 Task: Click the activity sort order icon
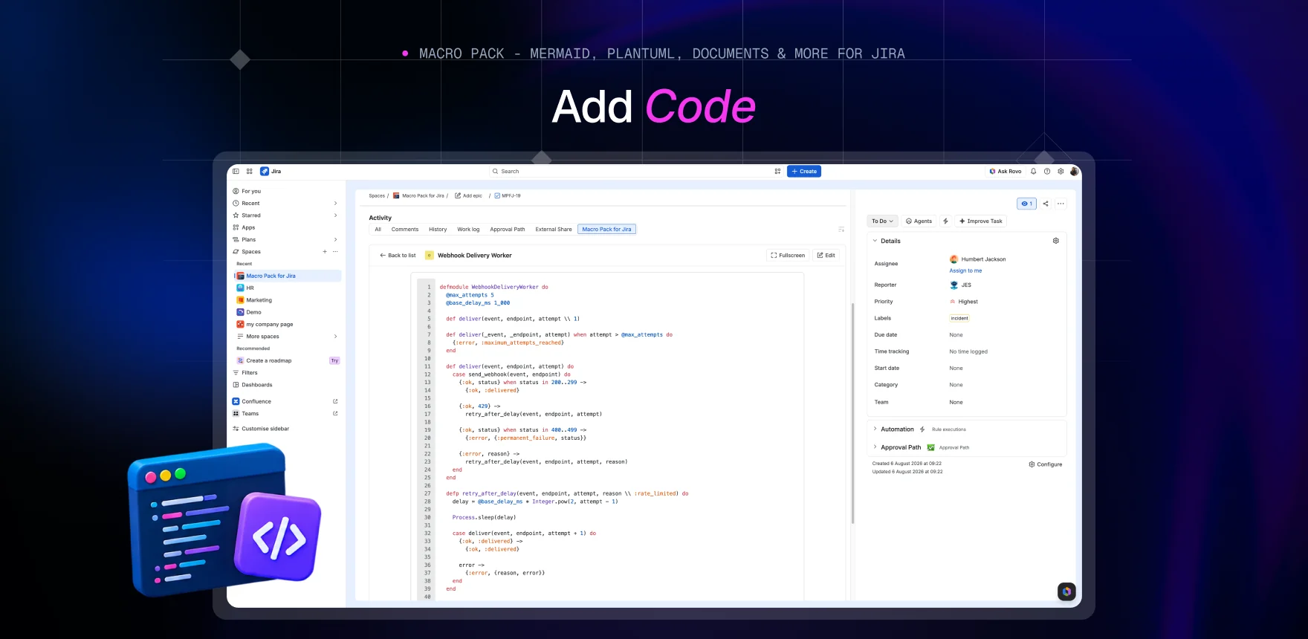tap(841, 230)
